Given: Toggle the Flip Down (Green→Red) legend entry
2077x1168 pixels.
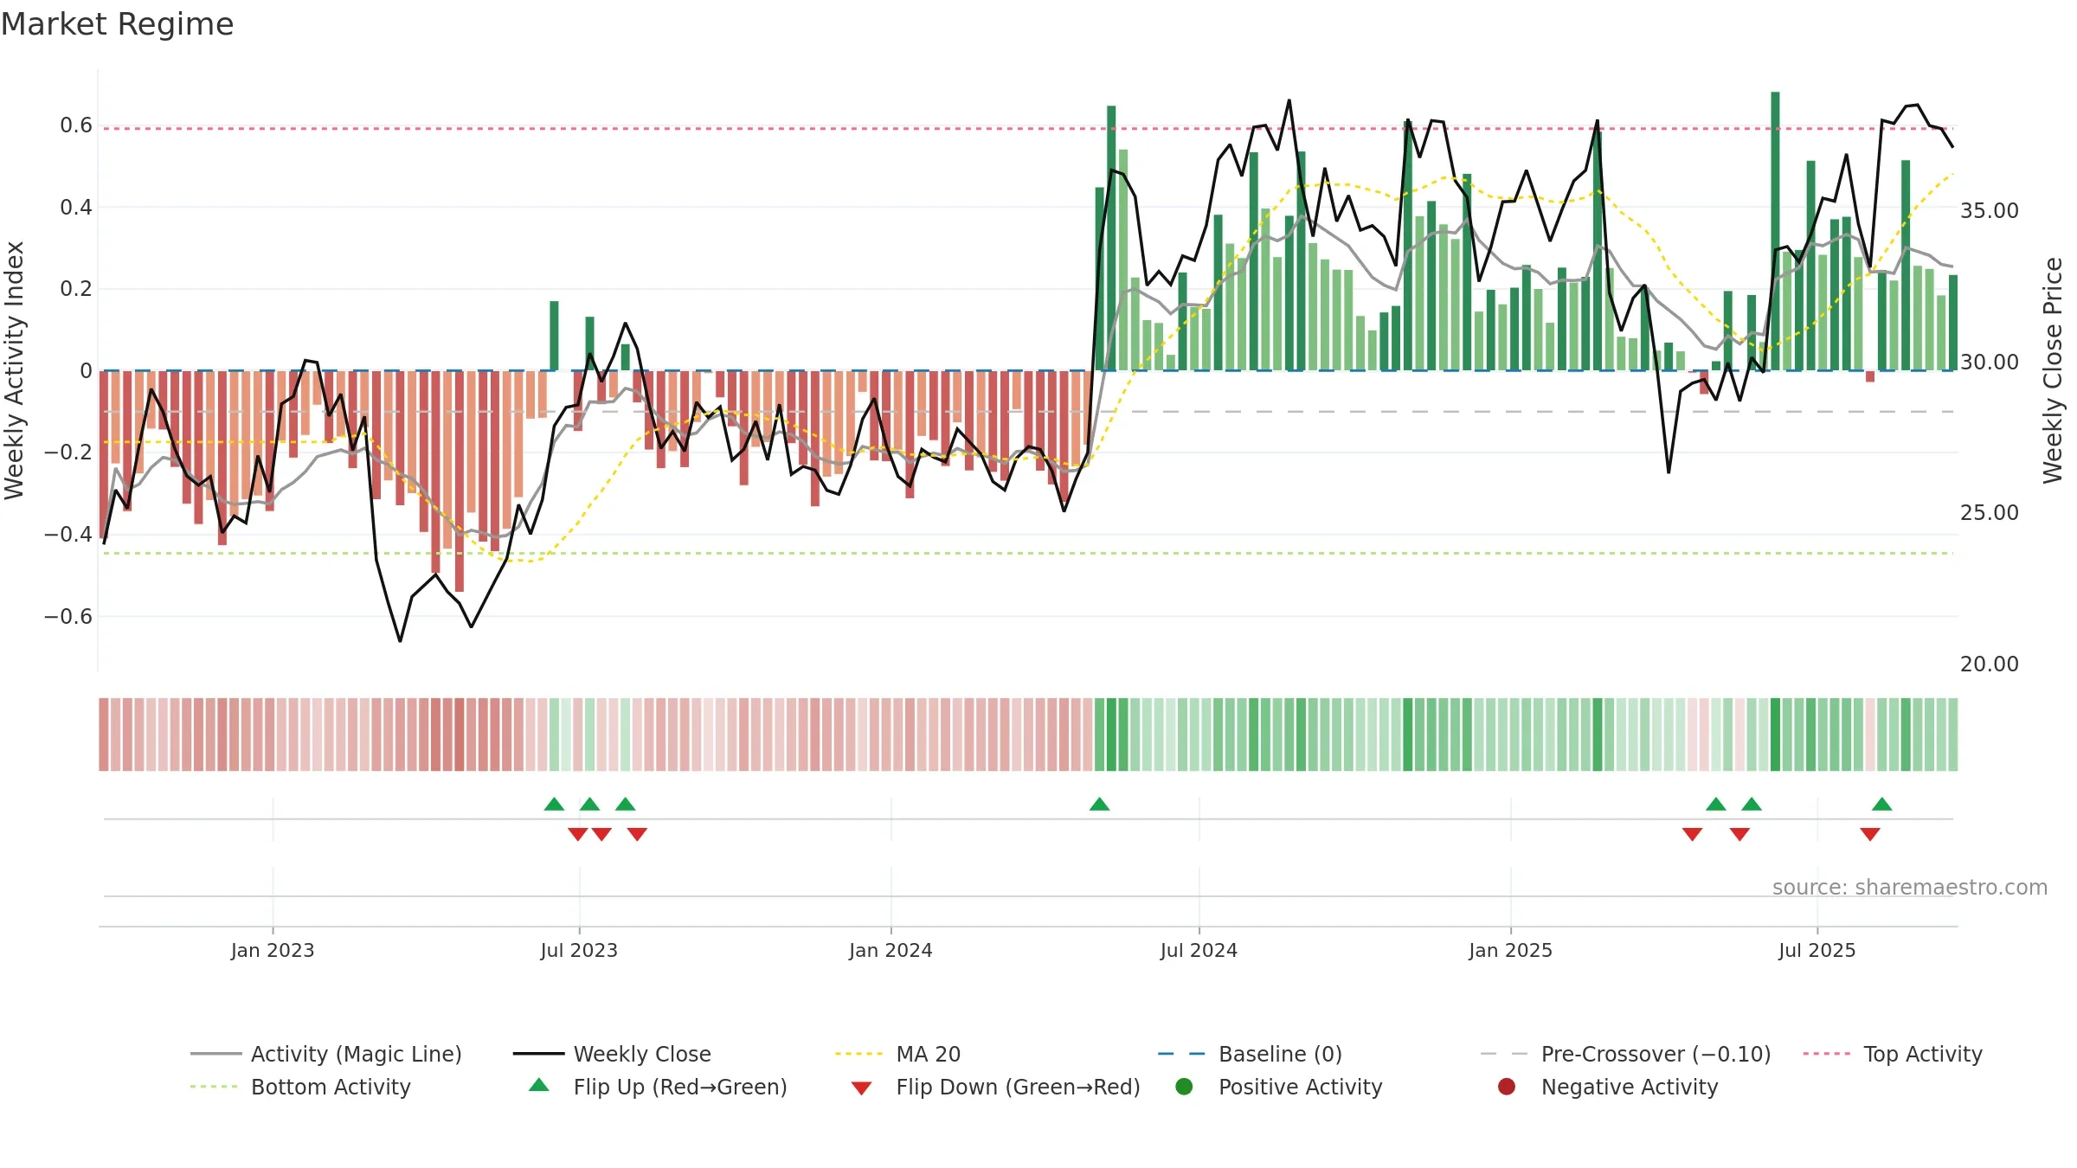Looking at the screenshot, I should tap(995, 1087).
